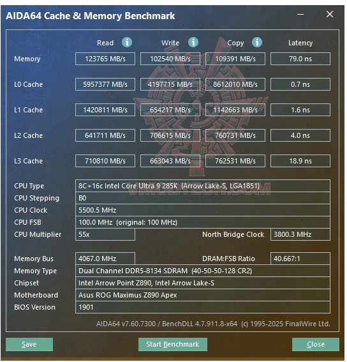This screenshot has width=347, height=362.
Task: Click the Close button
Action: point(316,344)
